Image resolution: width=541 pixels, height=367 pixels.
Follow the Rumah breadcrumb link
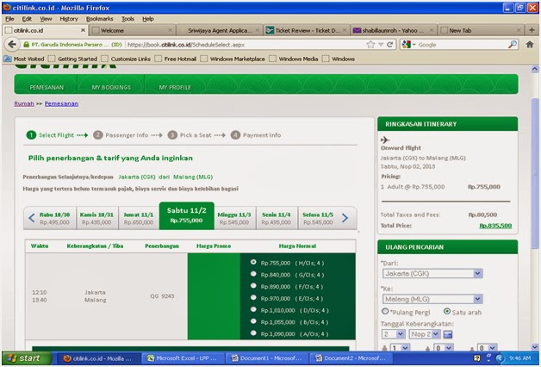pos(24,103)
